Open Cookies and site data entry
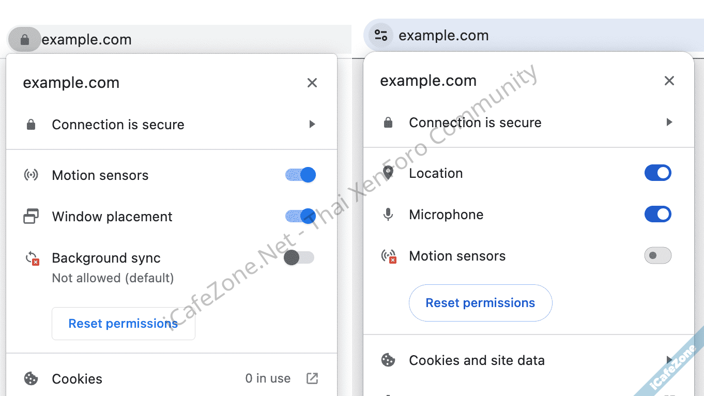Viewport: 704px width, 396px height. click(x=477, y=360)
